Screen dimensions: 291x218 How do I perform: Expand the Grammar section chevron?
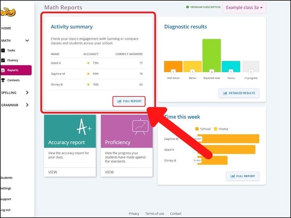(27, 105)
